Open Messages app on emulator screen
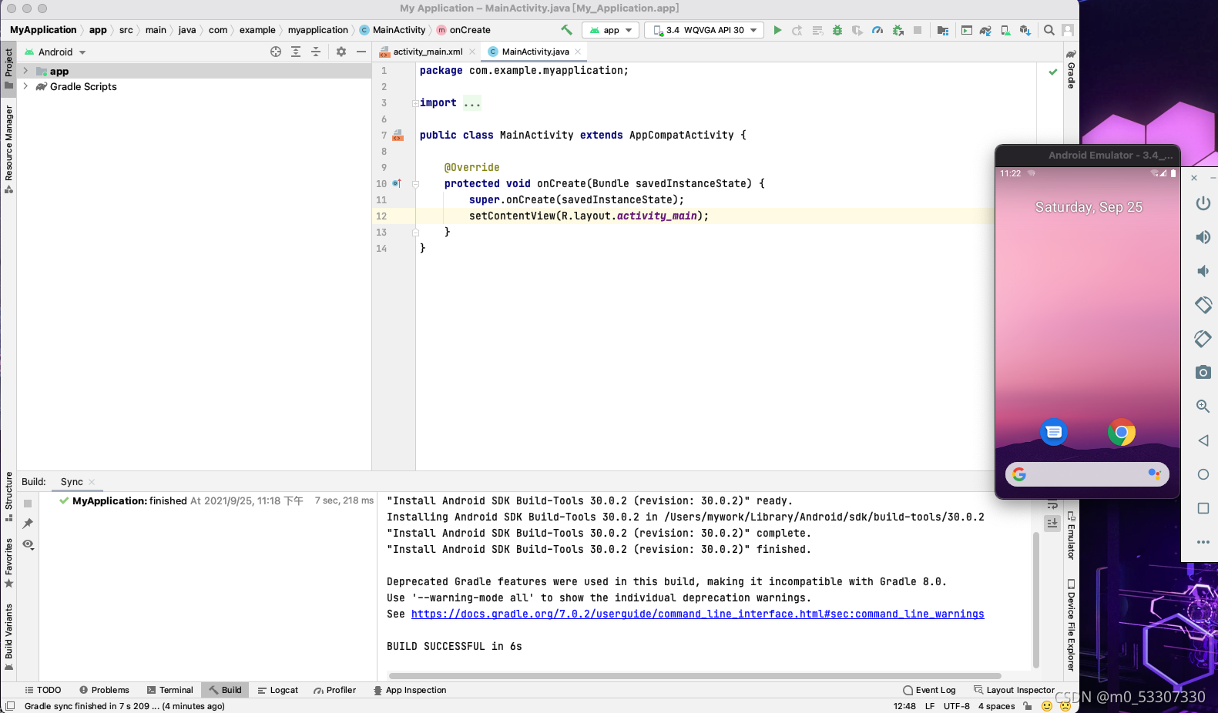The height and width of the screenshot is (713, 1218). 1053,432
